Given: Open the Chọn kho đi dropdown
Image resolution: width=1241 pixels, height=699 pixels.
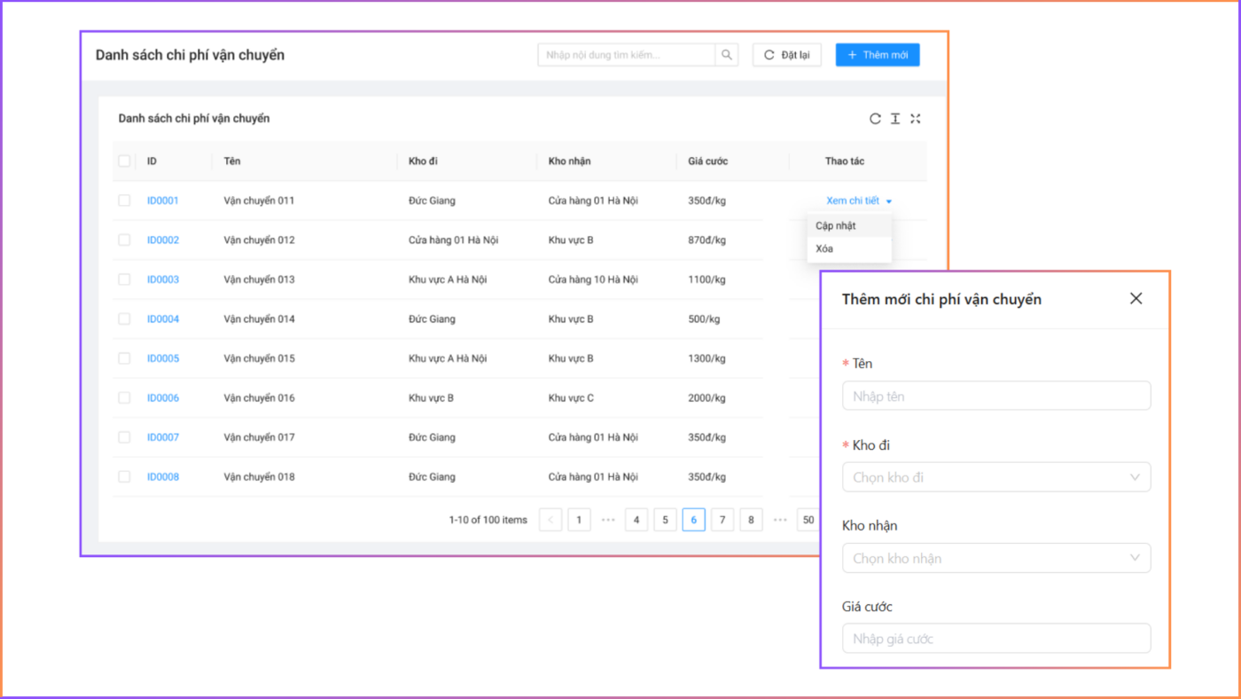Looking at the screenshot, I should point(996,477).
